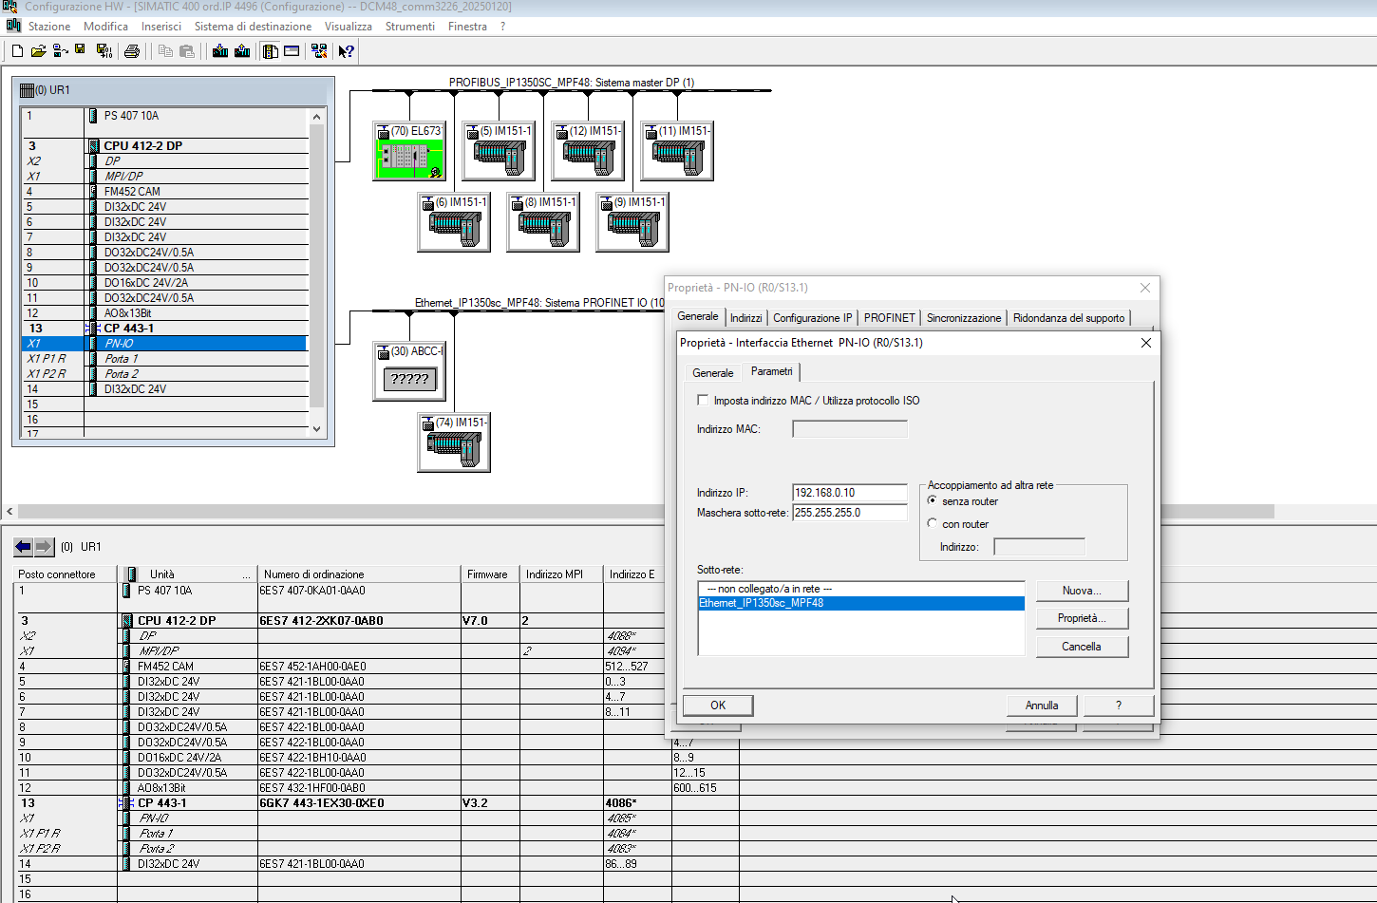
Task: Select the 'con router' radio button
Action: (x=932, y=523)
